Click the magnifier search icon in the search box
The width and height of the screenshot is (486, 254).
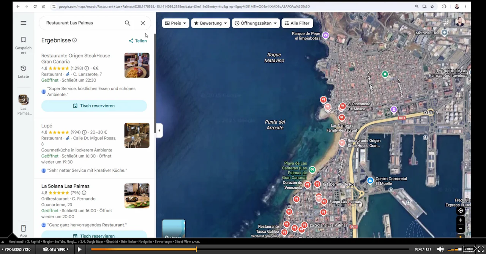coord(128,23)
